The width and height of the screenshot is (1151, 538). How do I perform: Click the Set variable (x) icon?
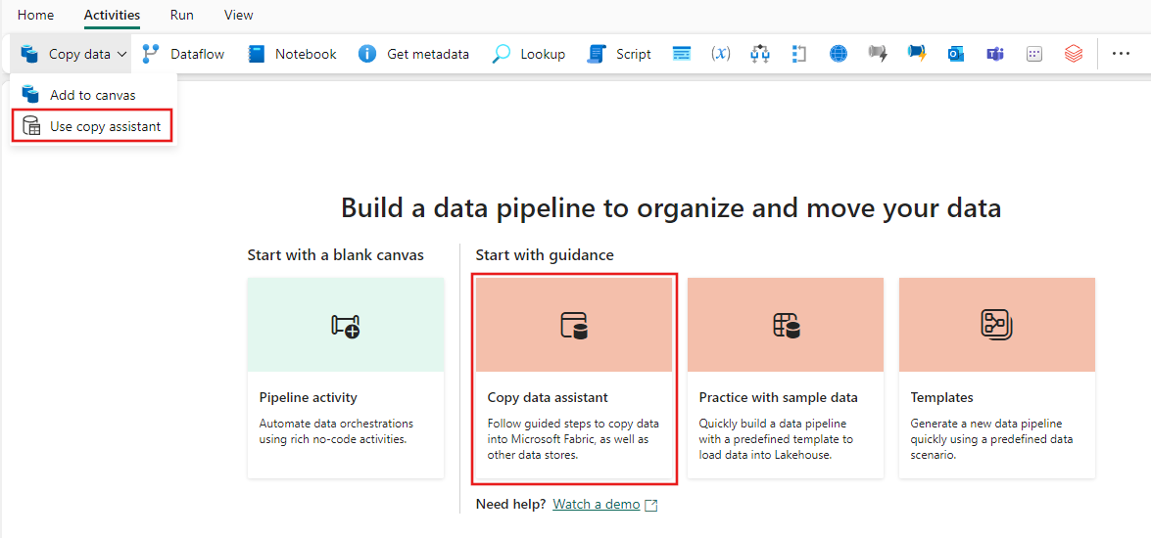[721, 54]
